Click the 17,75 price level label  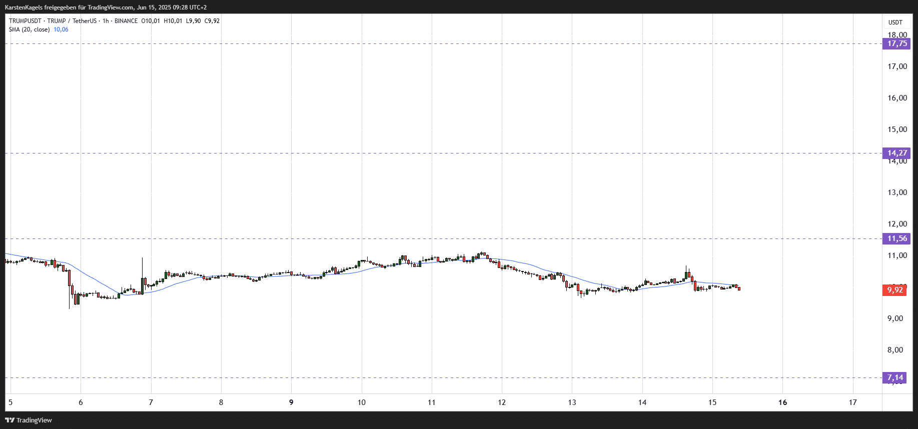click(x=896, y=43)
